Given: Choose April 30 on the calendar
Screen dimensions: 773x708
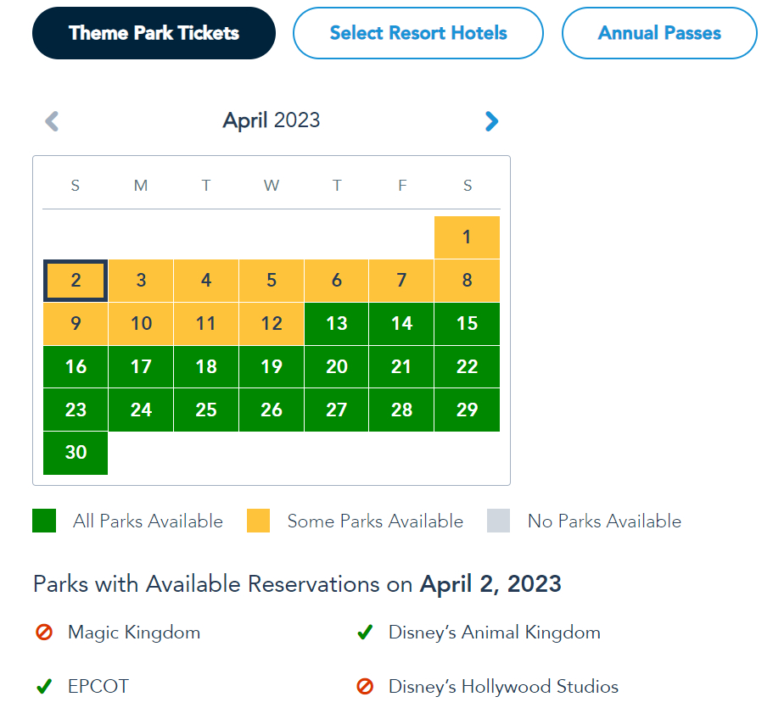Looking at the screenshot, I should 76,453.
